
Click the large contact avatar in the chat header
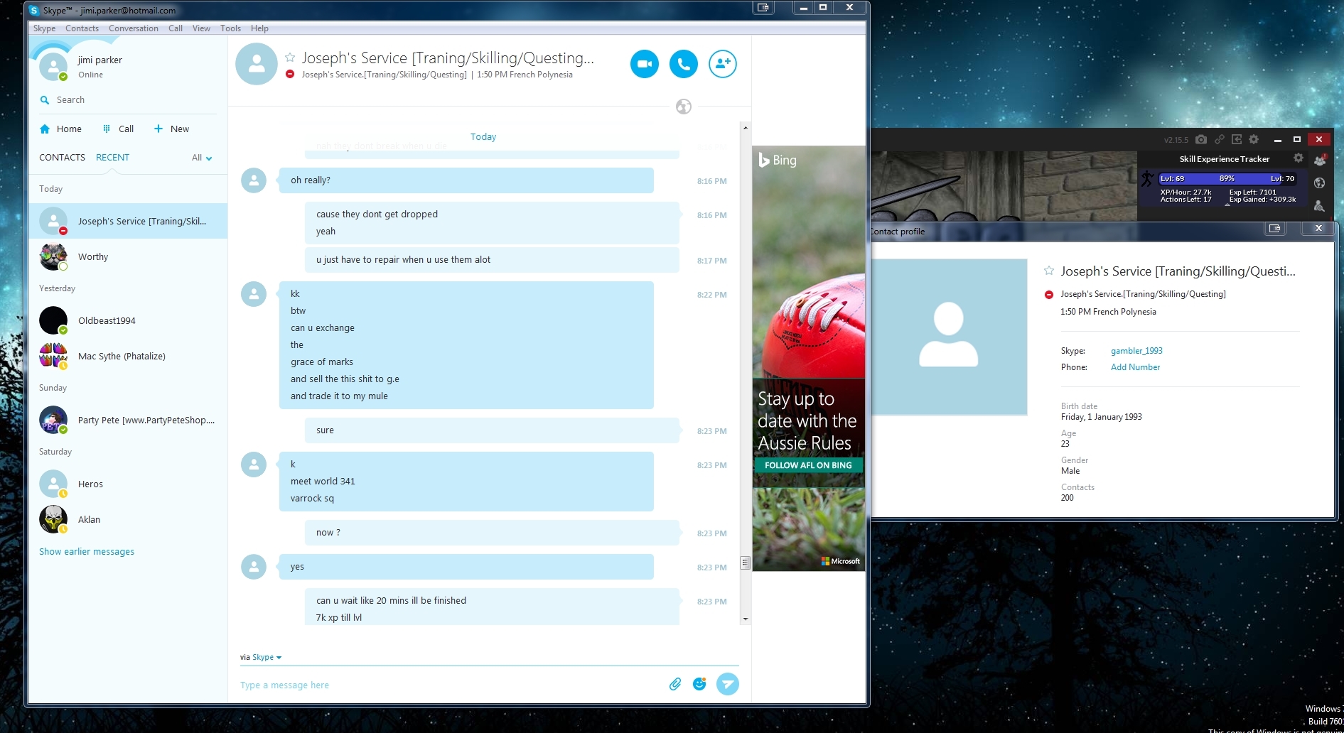click(x=257, y=64)
